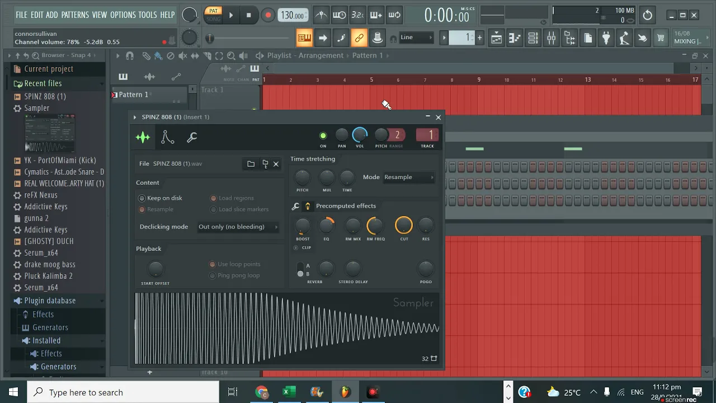Expand the Installed plugins folder
The width and height of the screenshot is (716, 403).
pos(46,340)
